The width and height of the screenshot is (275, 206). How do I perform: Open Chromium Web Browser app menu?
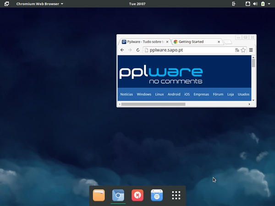click(39, 4)
